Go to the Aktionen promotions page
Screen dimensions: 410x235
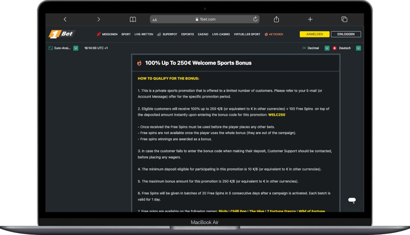(274, 34)
